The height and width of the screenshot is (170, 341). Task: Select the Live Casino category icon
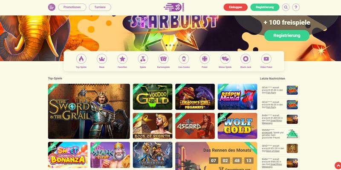pos(184,59)
